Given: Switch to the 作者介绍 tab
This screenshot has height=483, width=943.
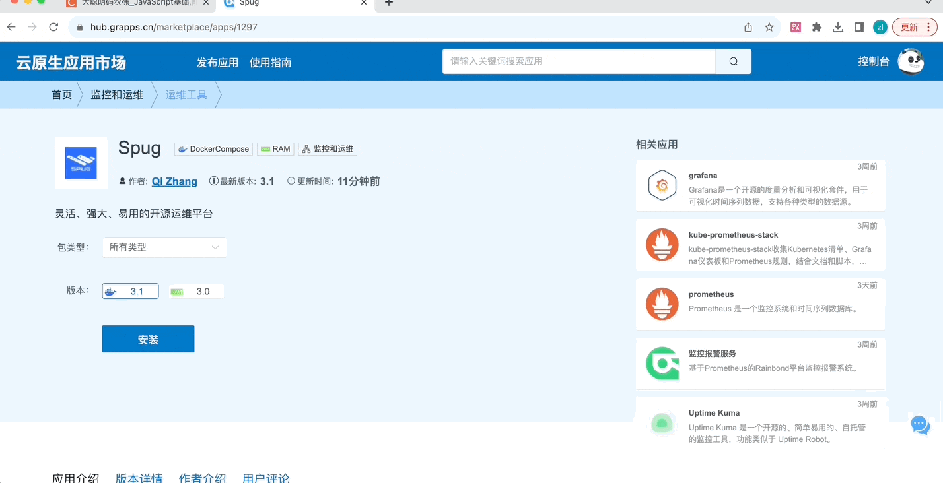Looking at the screenshot, I should 202,478.
